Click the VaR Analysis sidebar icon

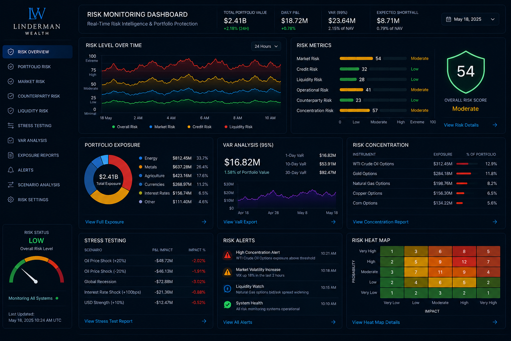click(x=11, y=141)
